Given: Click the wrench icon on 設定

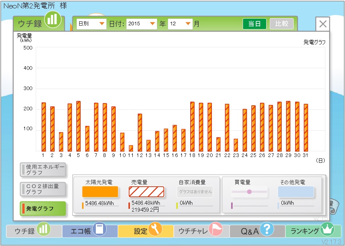Looking at the screenshot, I should click(155, 229).
